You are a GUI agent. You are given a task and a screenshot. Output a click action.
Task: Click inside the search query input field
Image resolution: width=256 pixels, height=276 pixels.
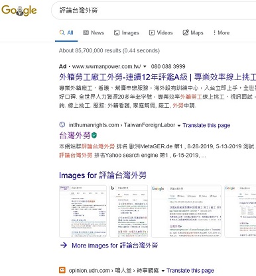[155, 11]
